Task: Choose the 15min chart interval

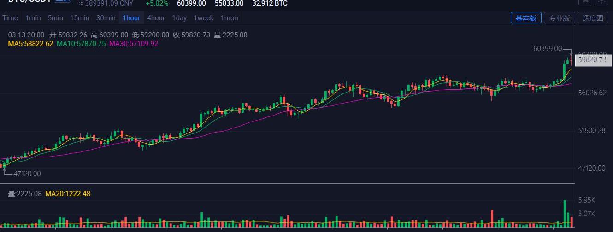Action: tap(80, 18)
